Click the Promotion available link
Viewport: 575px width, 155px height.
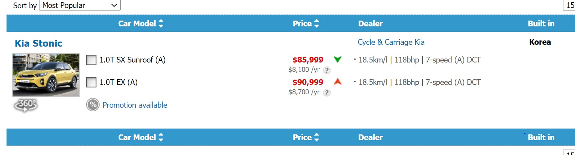tap(135, 105)
